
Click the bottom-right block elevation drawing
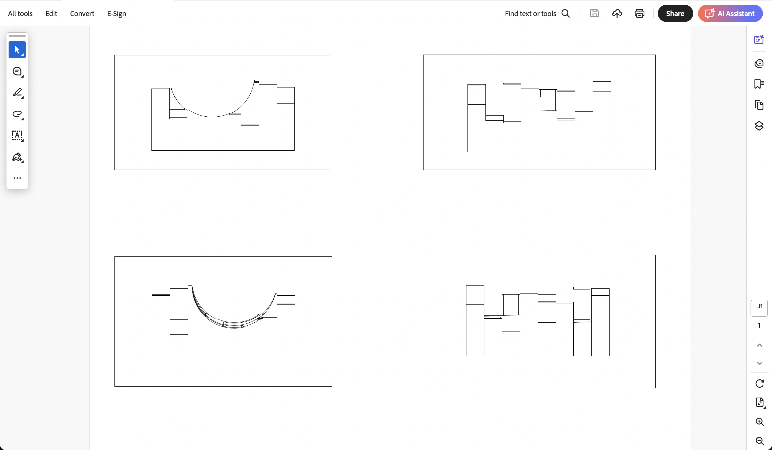click(538, 321)
